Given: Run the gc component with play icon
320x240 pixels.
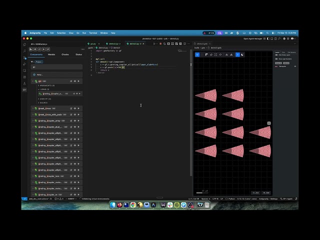Looking at the screenshot, I should click(78, 81).
